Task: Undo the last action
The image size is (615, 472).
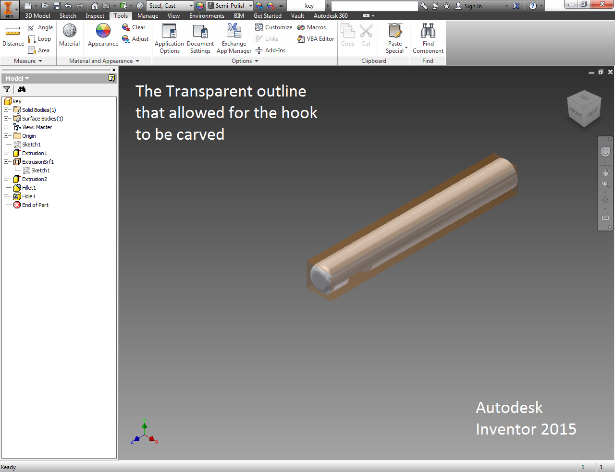Action: (x=68, y=6)
